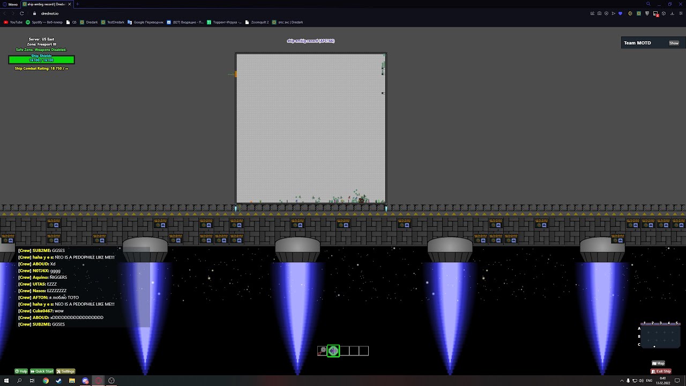Select the green highlighted hotbar item

(333, 351)
